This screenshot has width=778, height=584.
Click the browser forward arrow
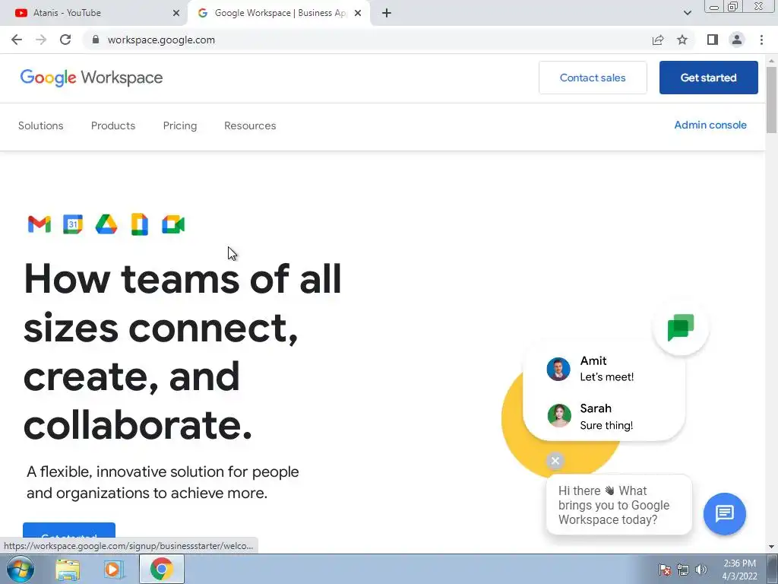pos(41,40)
